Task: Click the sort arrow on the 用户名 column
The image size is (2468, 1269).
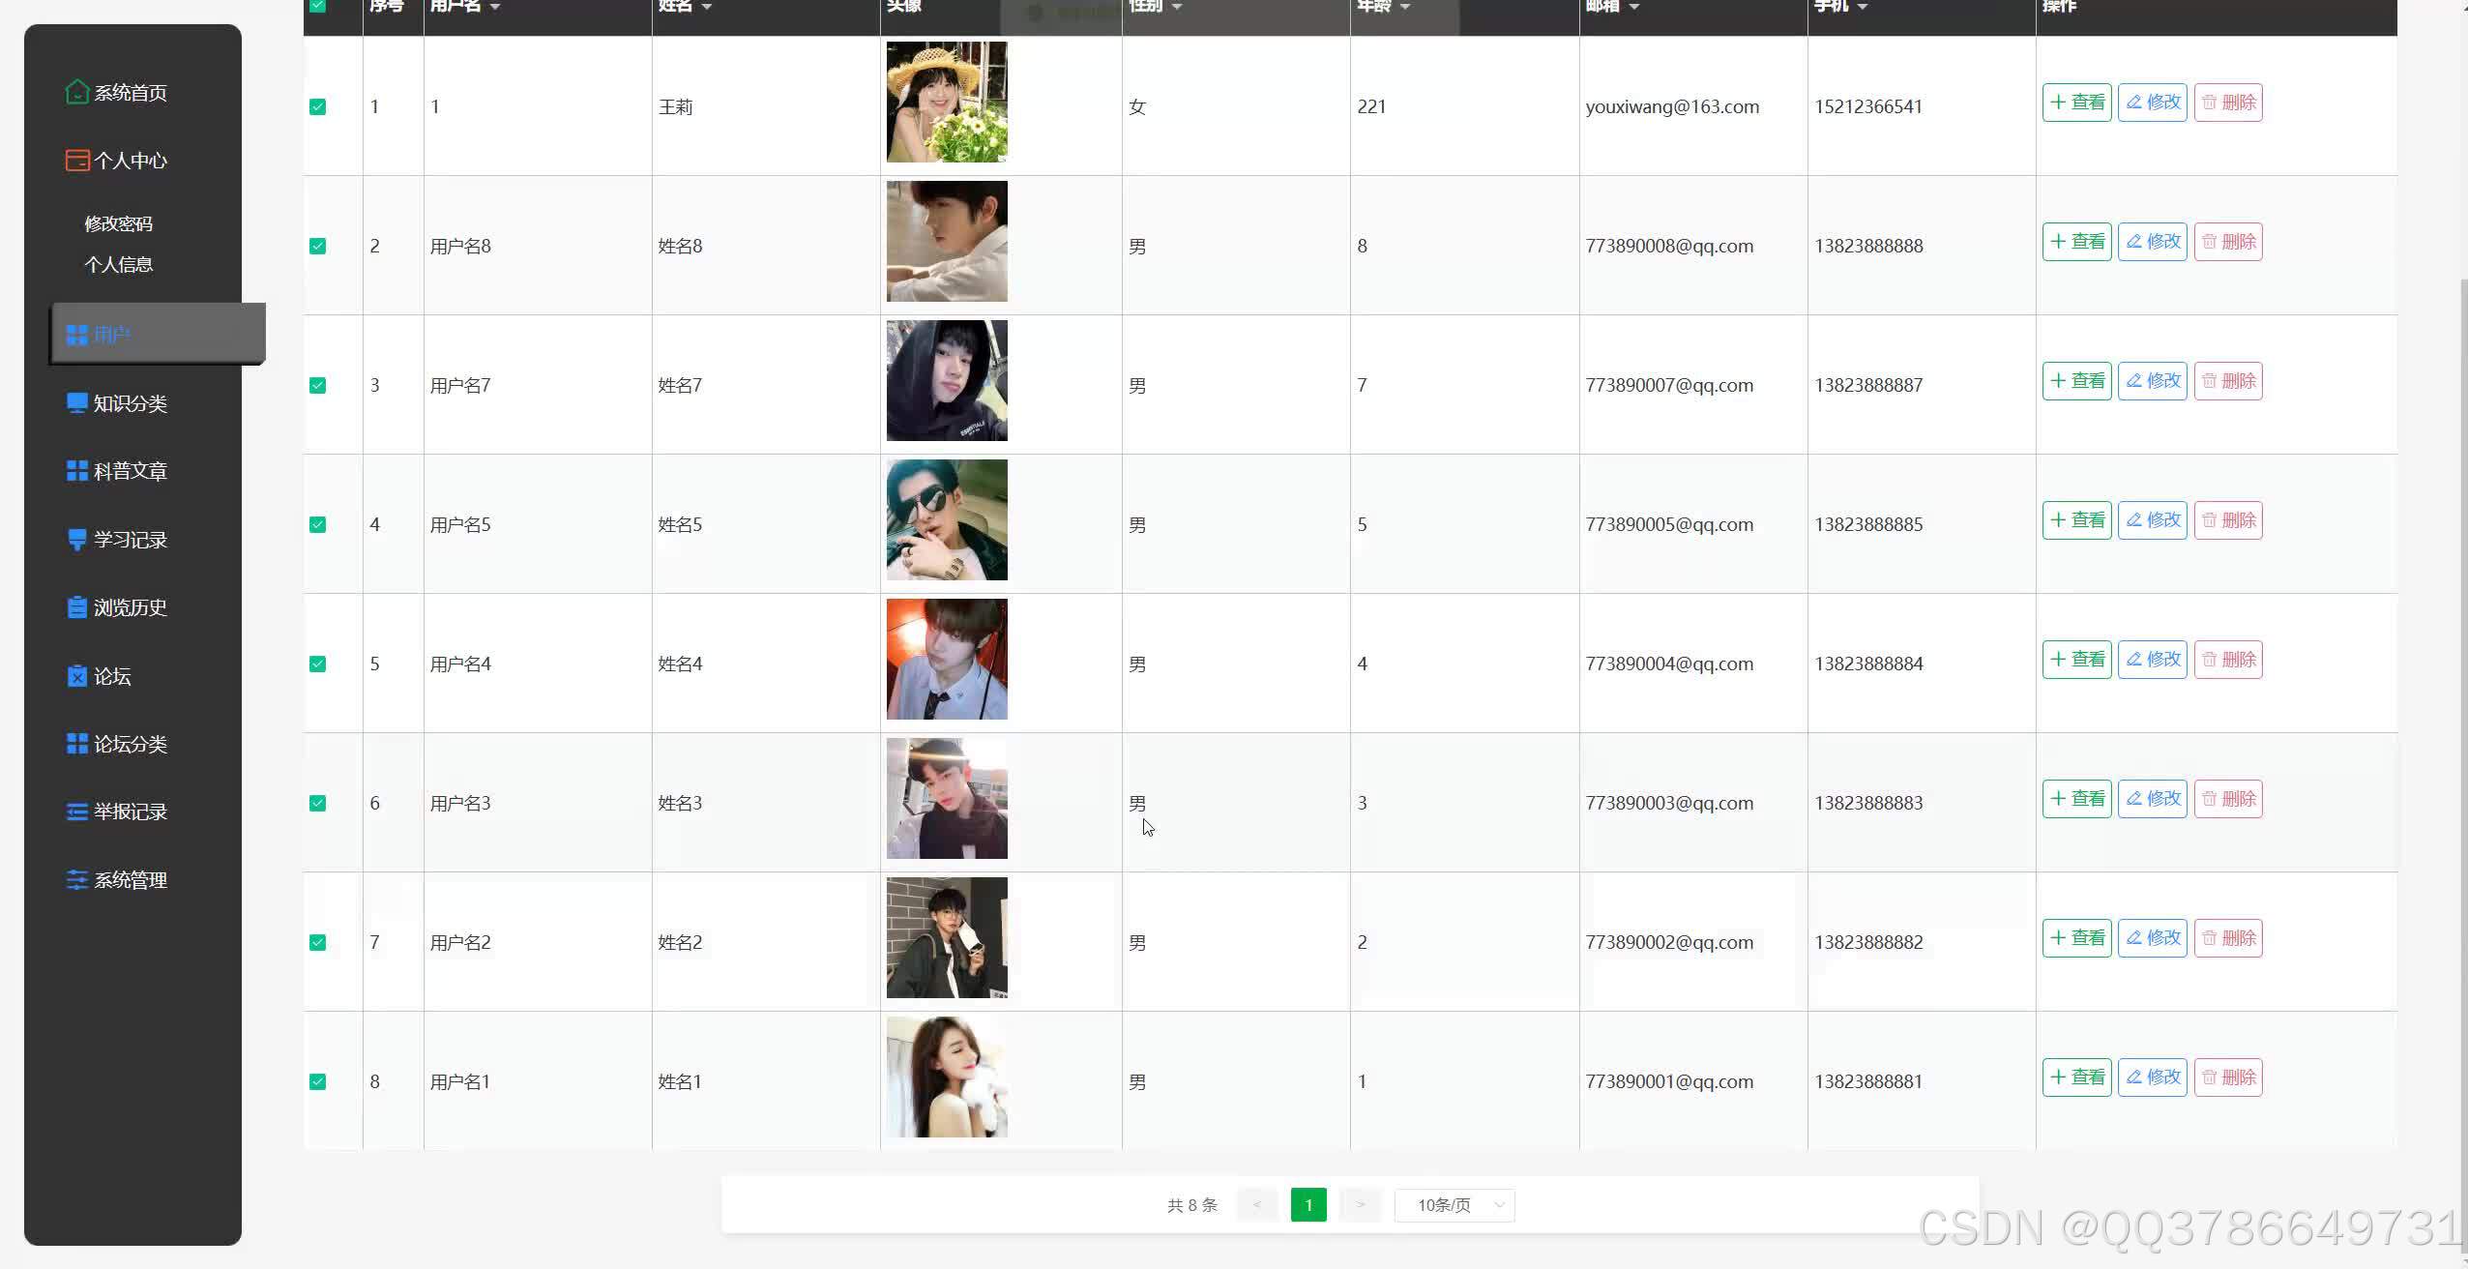Action: point(495,7)
